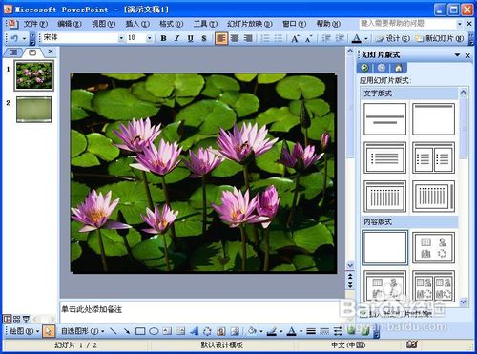Click the Decrease Indent icon

[326, 38]
